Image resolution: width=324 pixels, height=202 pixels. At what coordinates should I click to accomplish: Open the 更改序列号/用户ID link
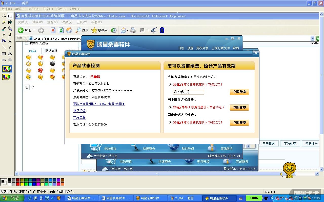point(99,104)
